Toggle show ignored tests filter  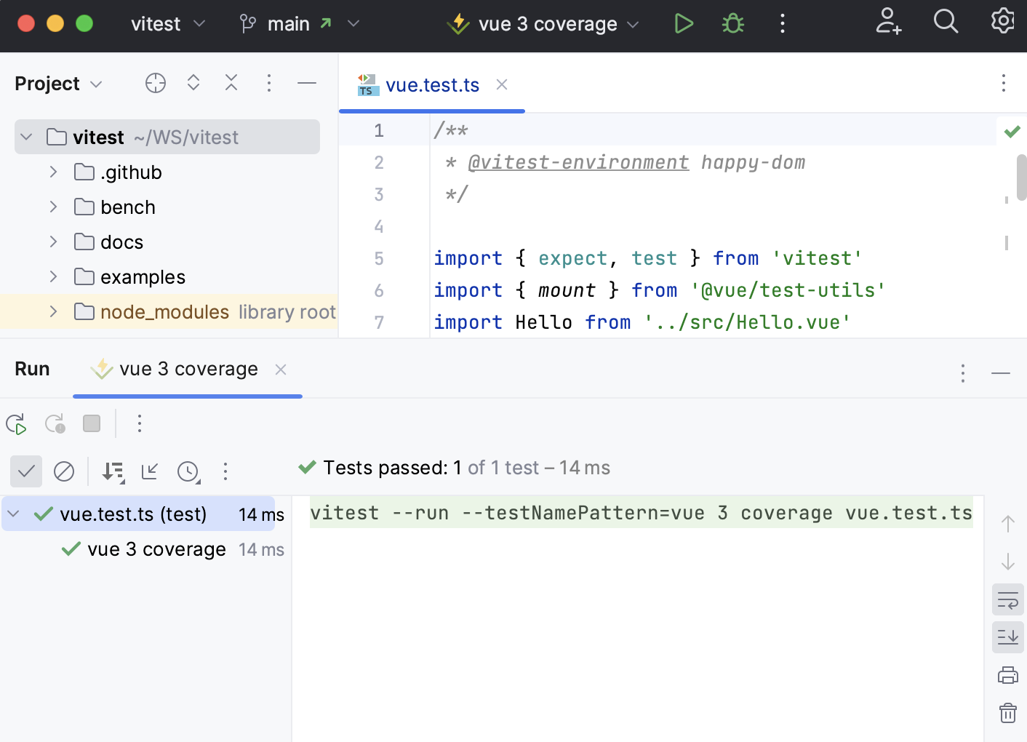point(64,471)
